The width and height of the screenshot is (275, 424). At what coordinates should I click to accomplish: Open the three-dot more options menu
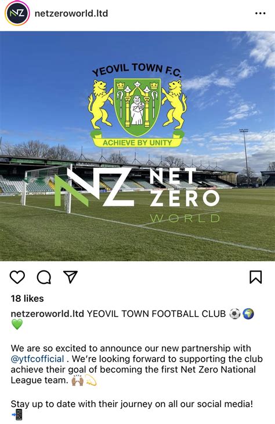pyautogui.click(x=260, y=13)
